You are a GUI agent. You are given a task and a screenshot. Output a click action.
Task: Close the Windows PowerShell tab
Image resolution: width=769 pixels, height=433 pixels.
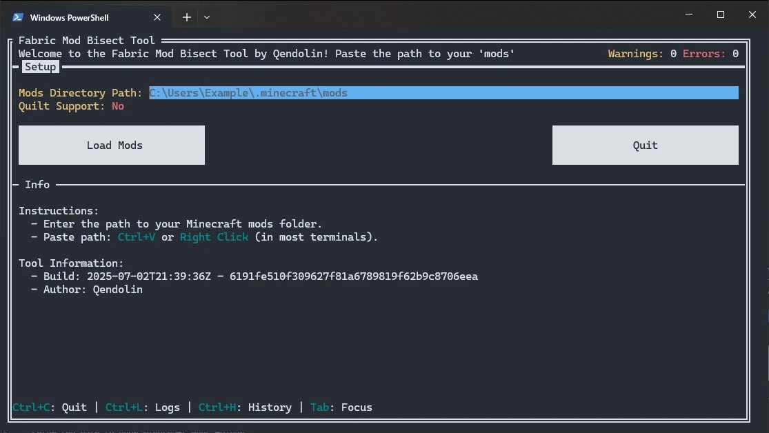tap(157, 17)
